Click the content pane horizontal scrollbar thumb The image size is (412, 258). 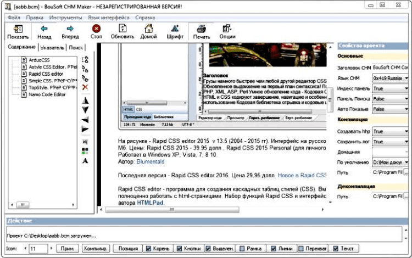tap(172, 210)
